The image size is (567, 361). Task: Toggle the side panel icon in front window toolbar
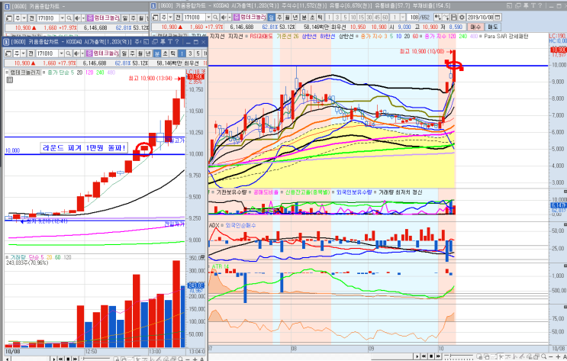click(x=8, y=53)
